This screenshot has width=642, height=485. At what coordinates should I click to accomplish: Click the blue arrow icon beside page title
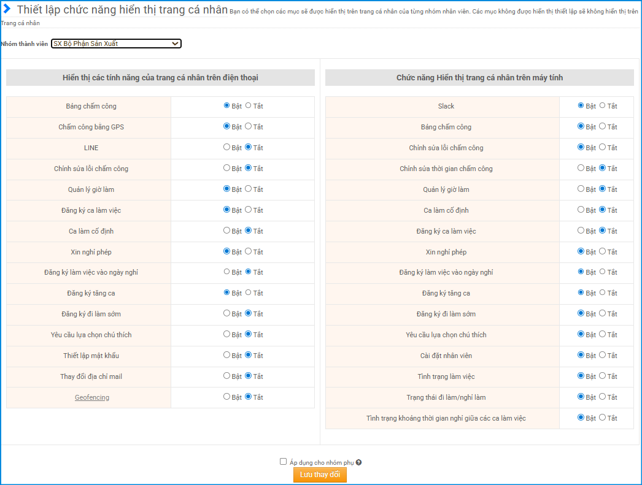[x=7, y=9]
